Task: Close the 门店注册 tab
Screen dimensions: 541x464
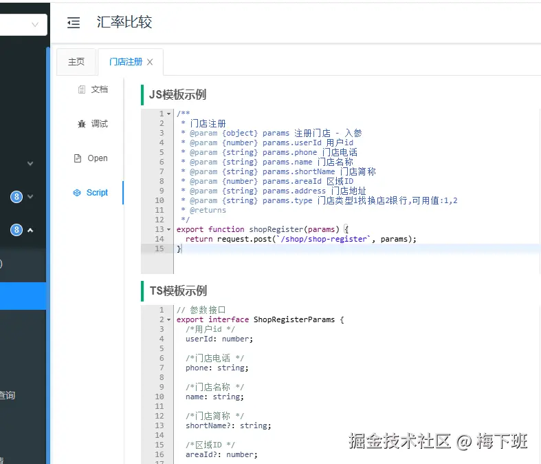Action: point(150,62)
